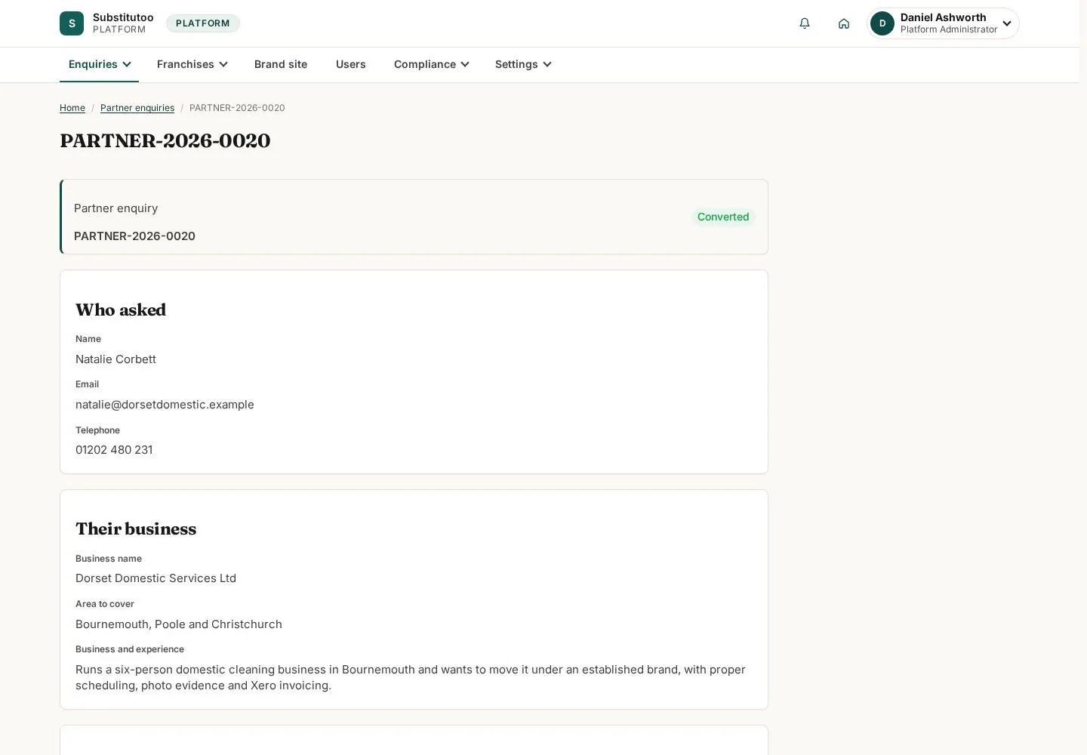This screenshot has width=1087, height=755.
Task: Click the area Bournemouth, Poole and Christchurch
Action: point(179,624)
